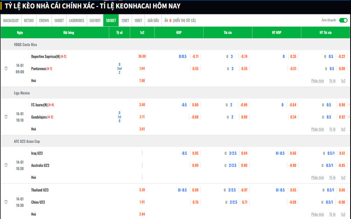
Task: Switch to the BET365 tab
Action: (29, 21)
